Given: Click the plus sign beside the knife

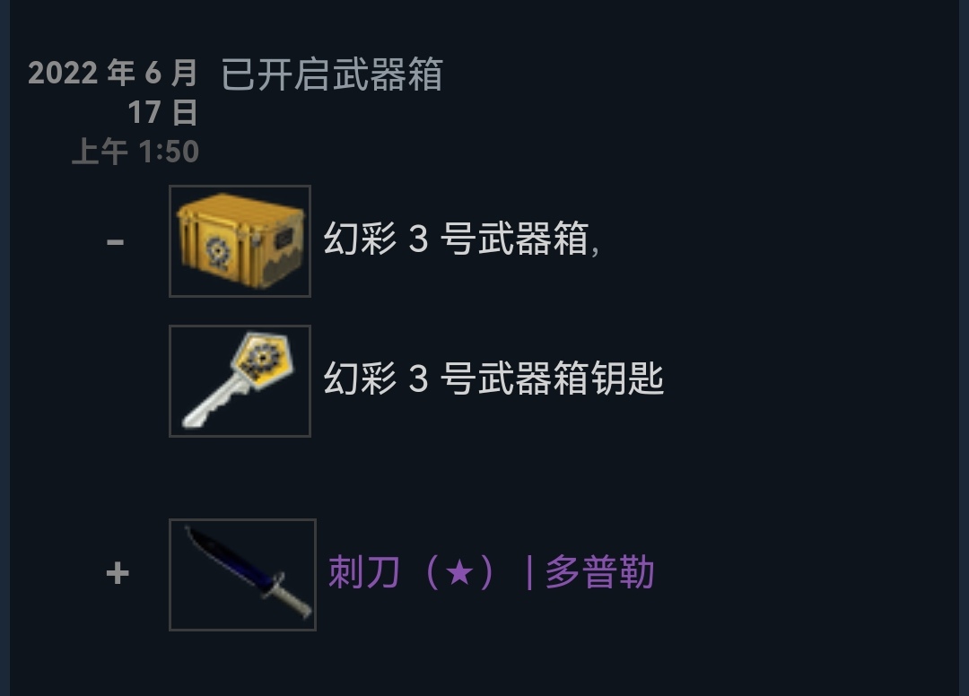Looking at the screenshot, I should click(x=118, y=574).
